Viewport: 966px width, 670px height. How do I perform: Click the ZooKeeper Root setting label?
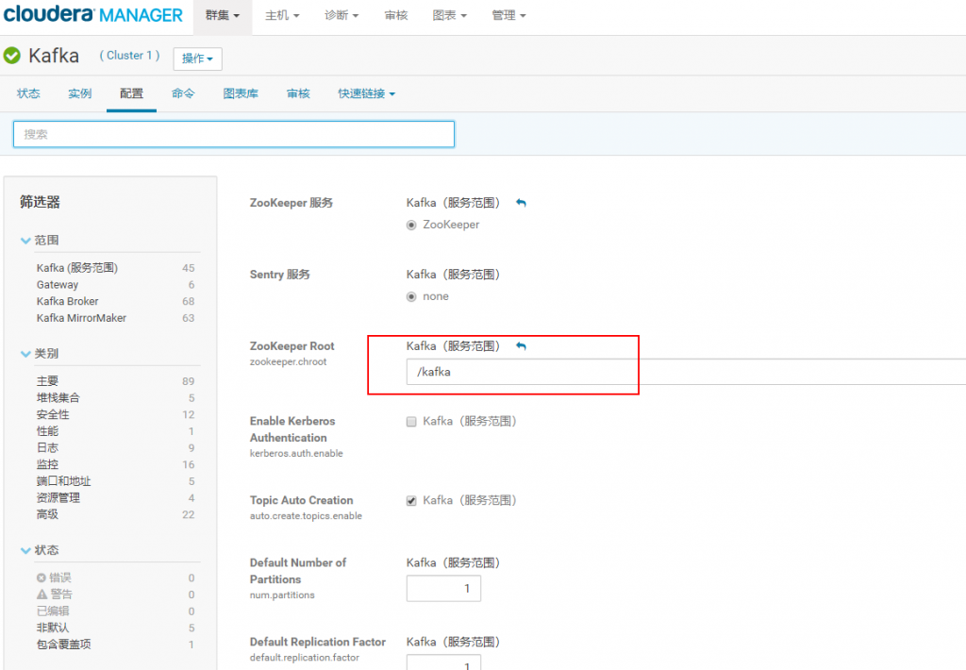click(292, 346)
